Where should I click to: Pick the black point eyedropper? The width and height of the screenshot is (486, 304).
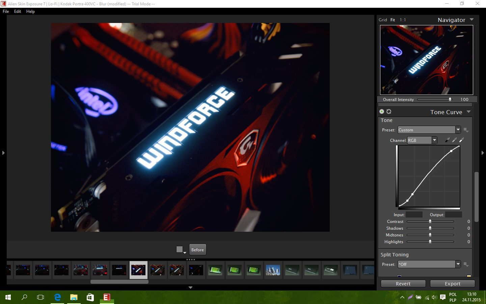click(448, 140)
